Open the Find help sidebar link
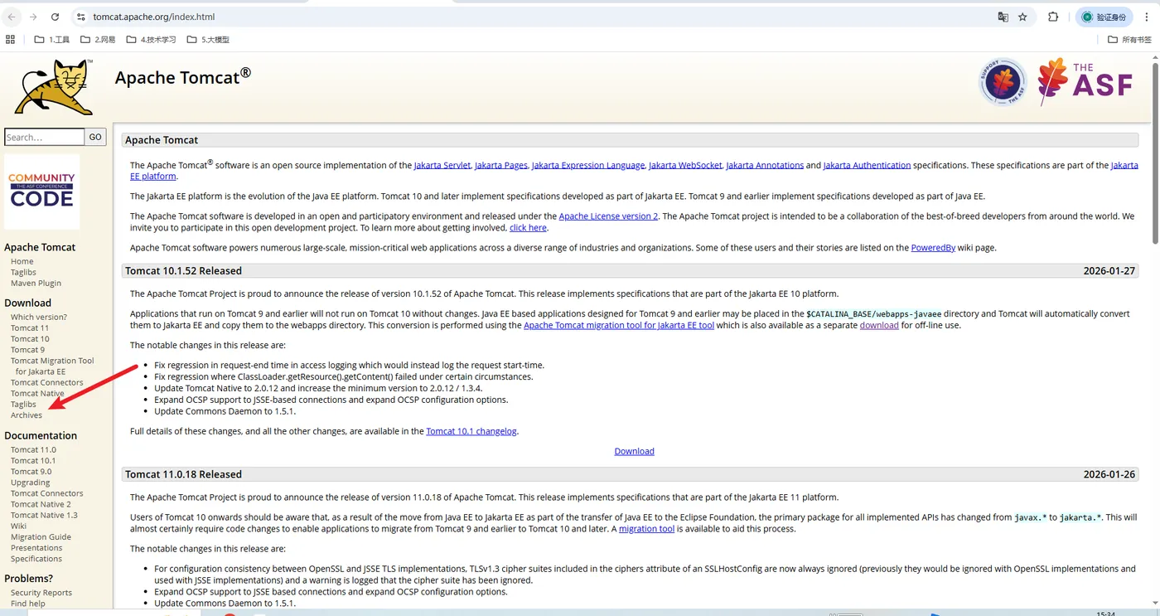 click(28, 603)
